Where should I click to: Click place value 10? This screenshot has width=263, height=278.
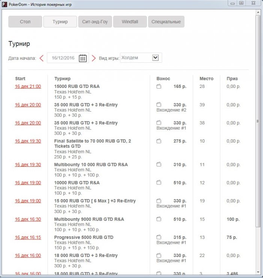click(x=202, y=141)
